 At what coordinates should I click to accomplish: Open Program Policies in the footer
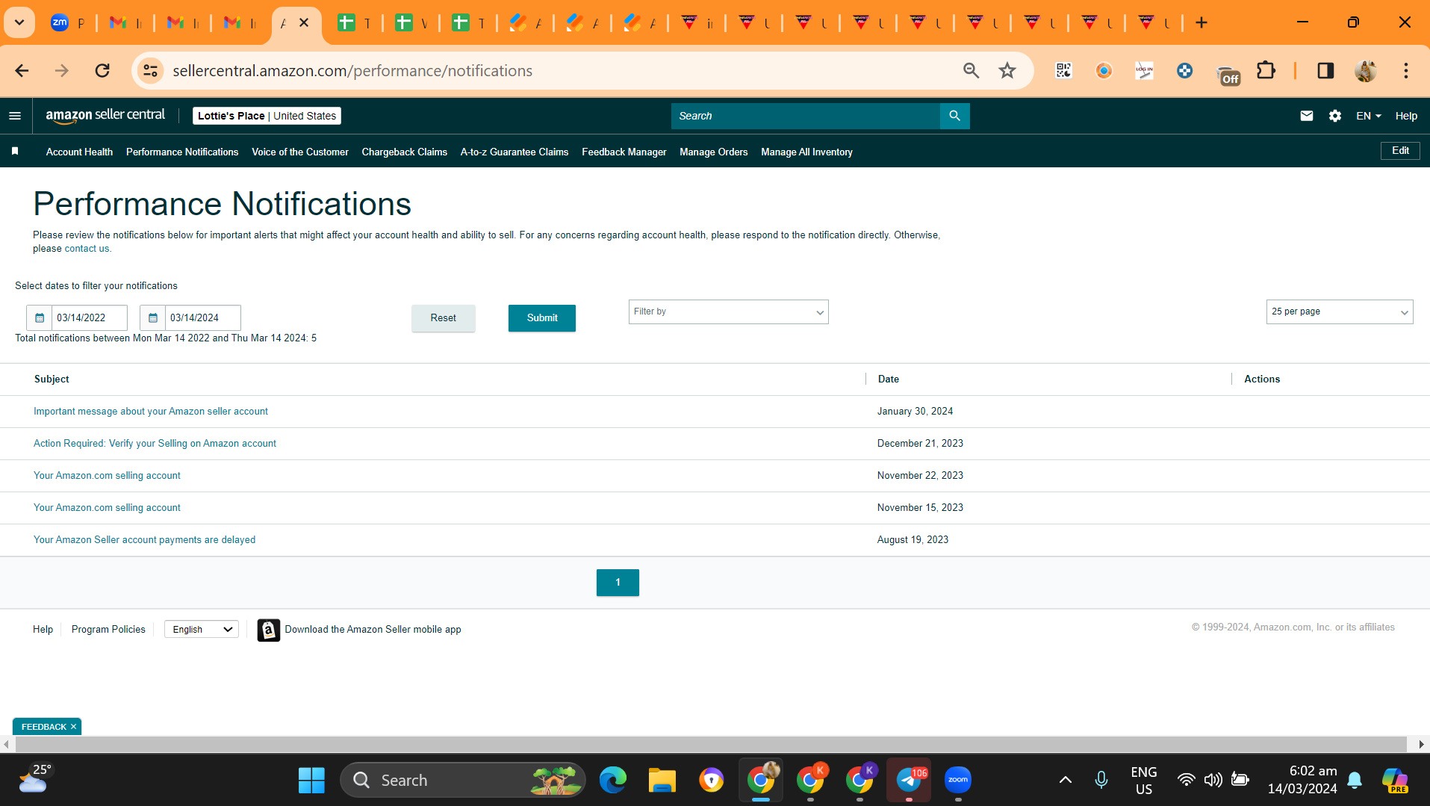tap(108, 630)
